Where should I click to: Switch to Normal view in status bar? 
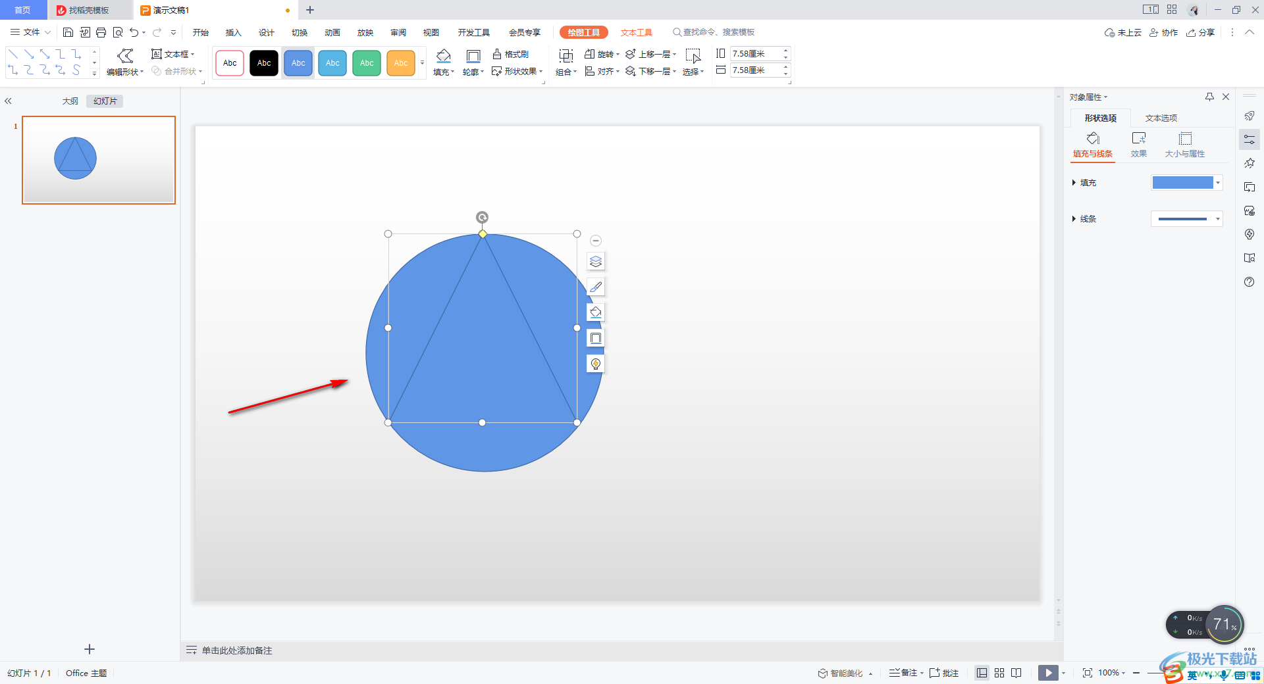click(x=982, y=673)
